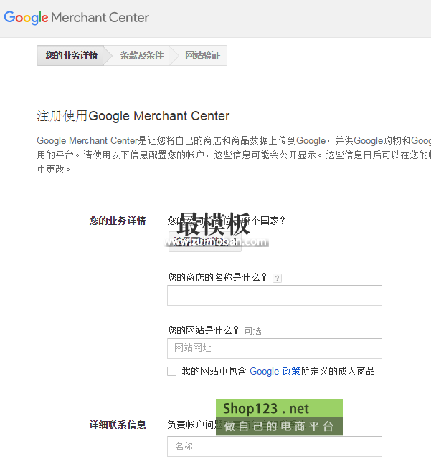
Task: Click help icon next to store name question
Action: click(277, 278)
